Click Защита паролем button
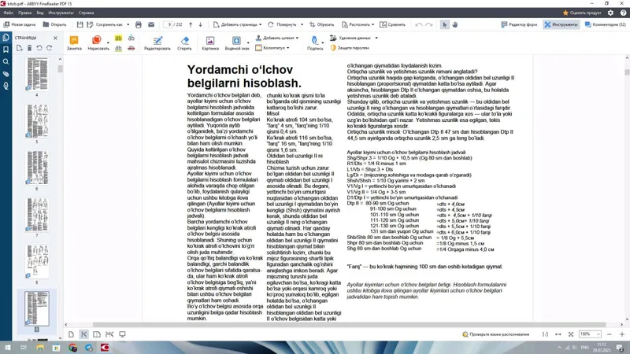Screen dimensions: 630x354 click(350, 48)
